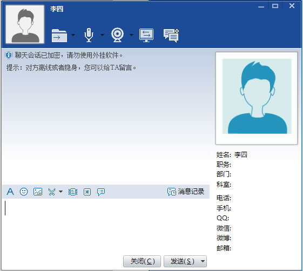Open 消息记录 message history
The width and height of the screenshot is (303, 271).
coord(186,192)
